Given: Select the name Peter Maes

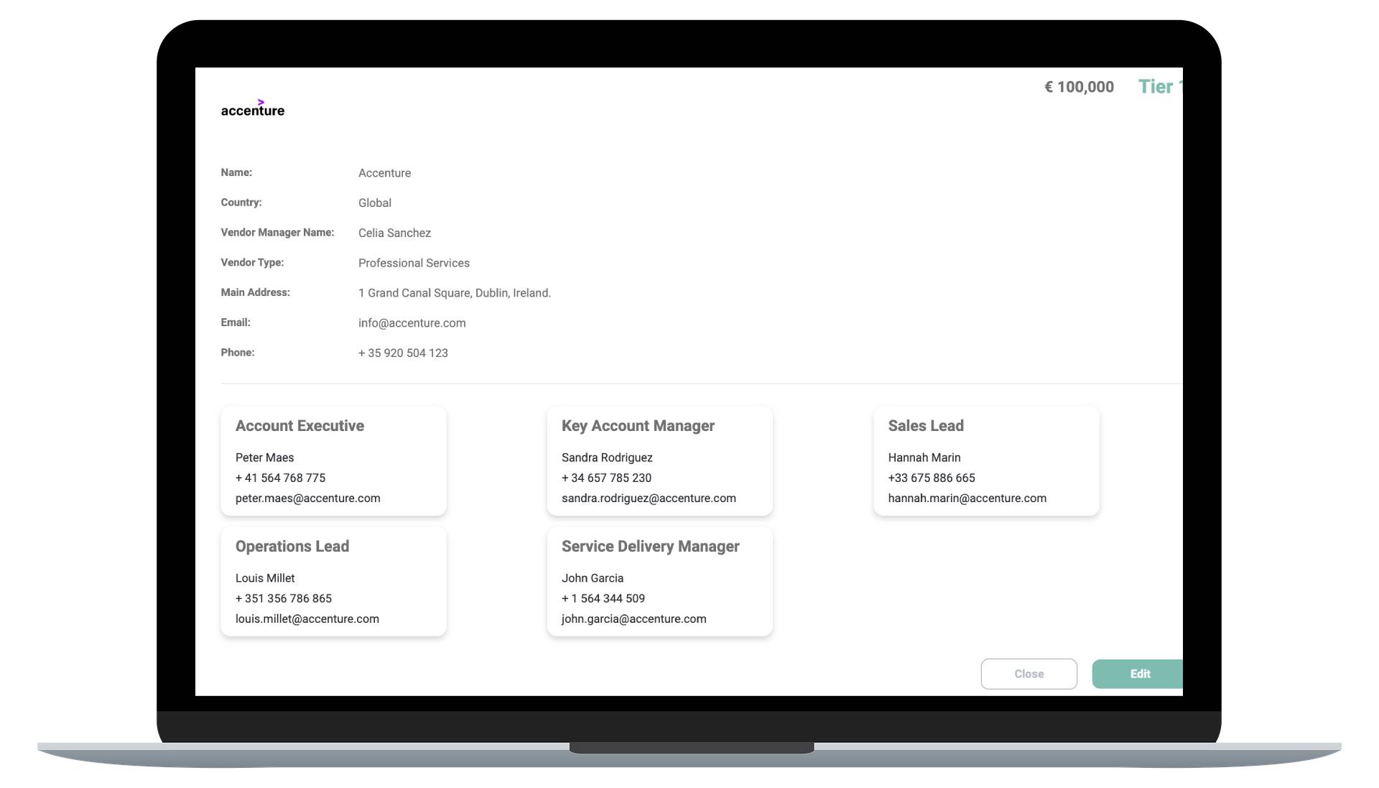Looking at the screenshot, I should [264, 458].
